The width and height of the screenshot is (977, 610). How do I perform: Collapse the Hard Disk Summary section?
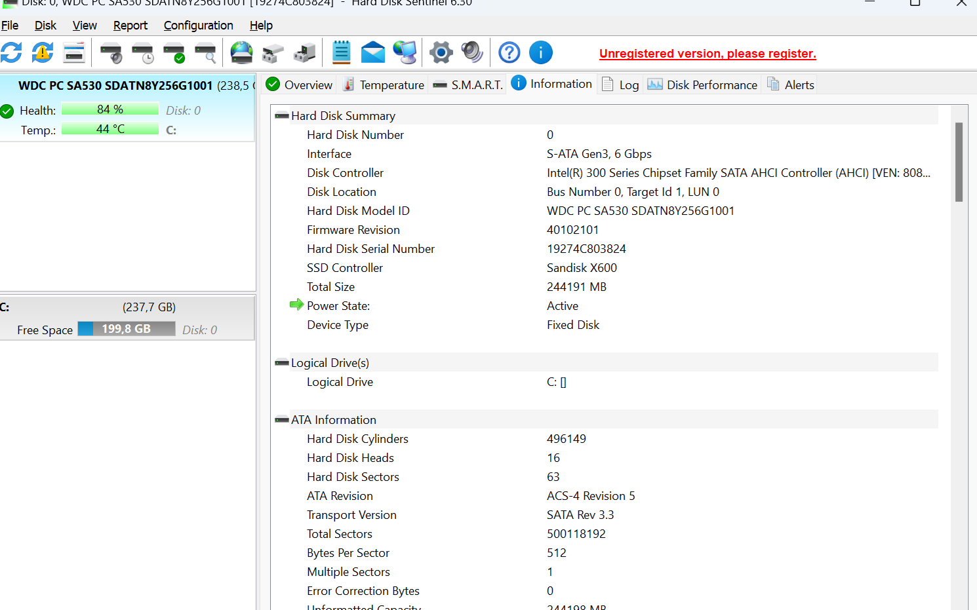[281, 115]
